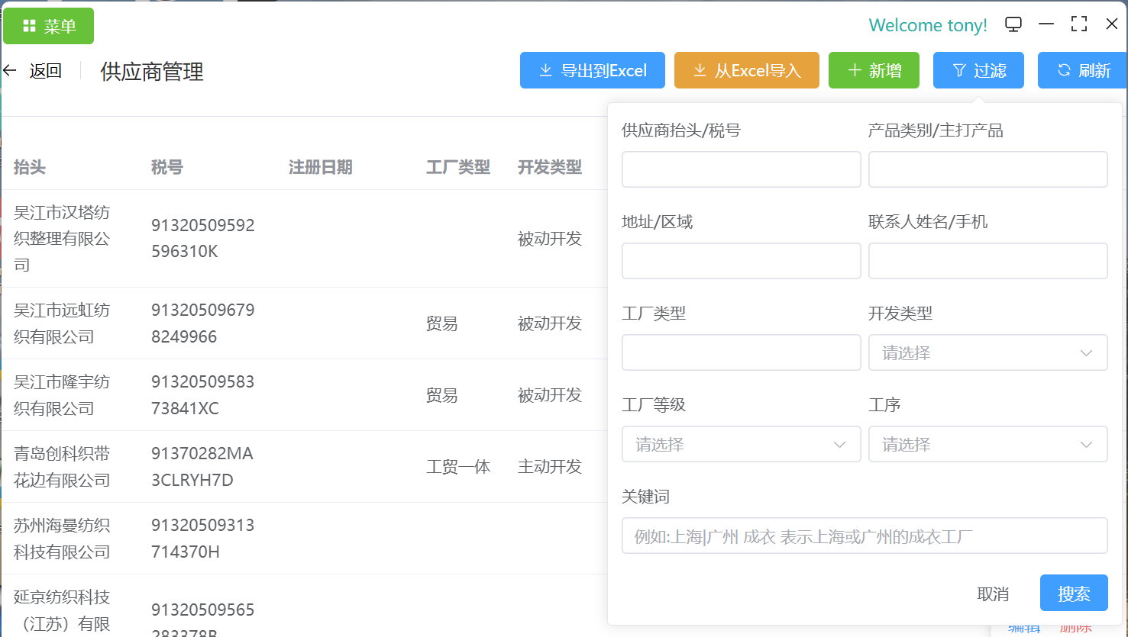Click the 税号 column header

tap(167, 167)
